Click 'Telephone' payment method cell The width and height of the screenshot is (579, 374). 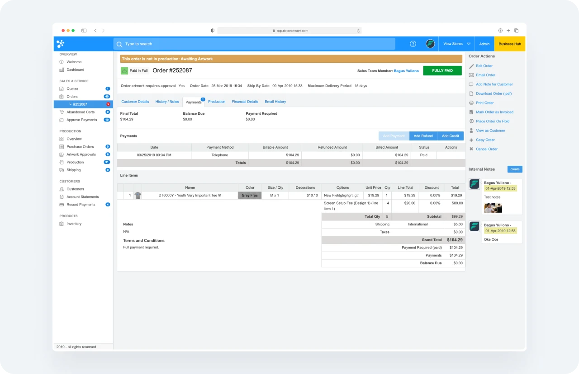(x=220, y=155)
